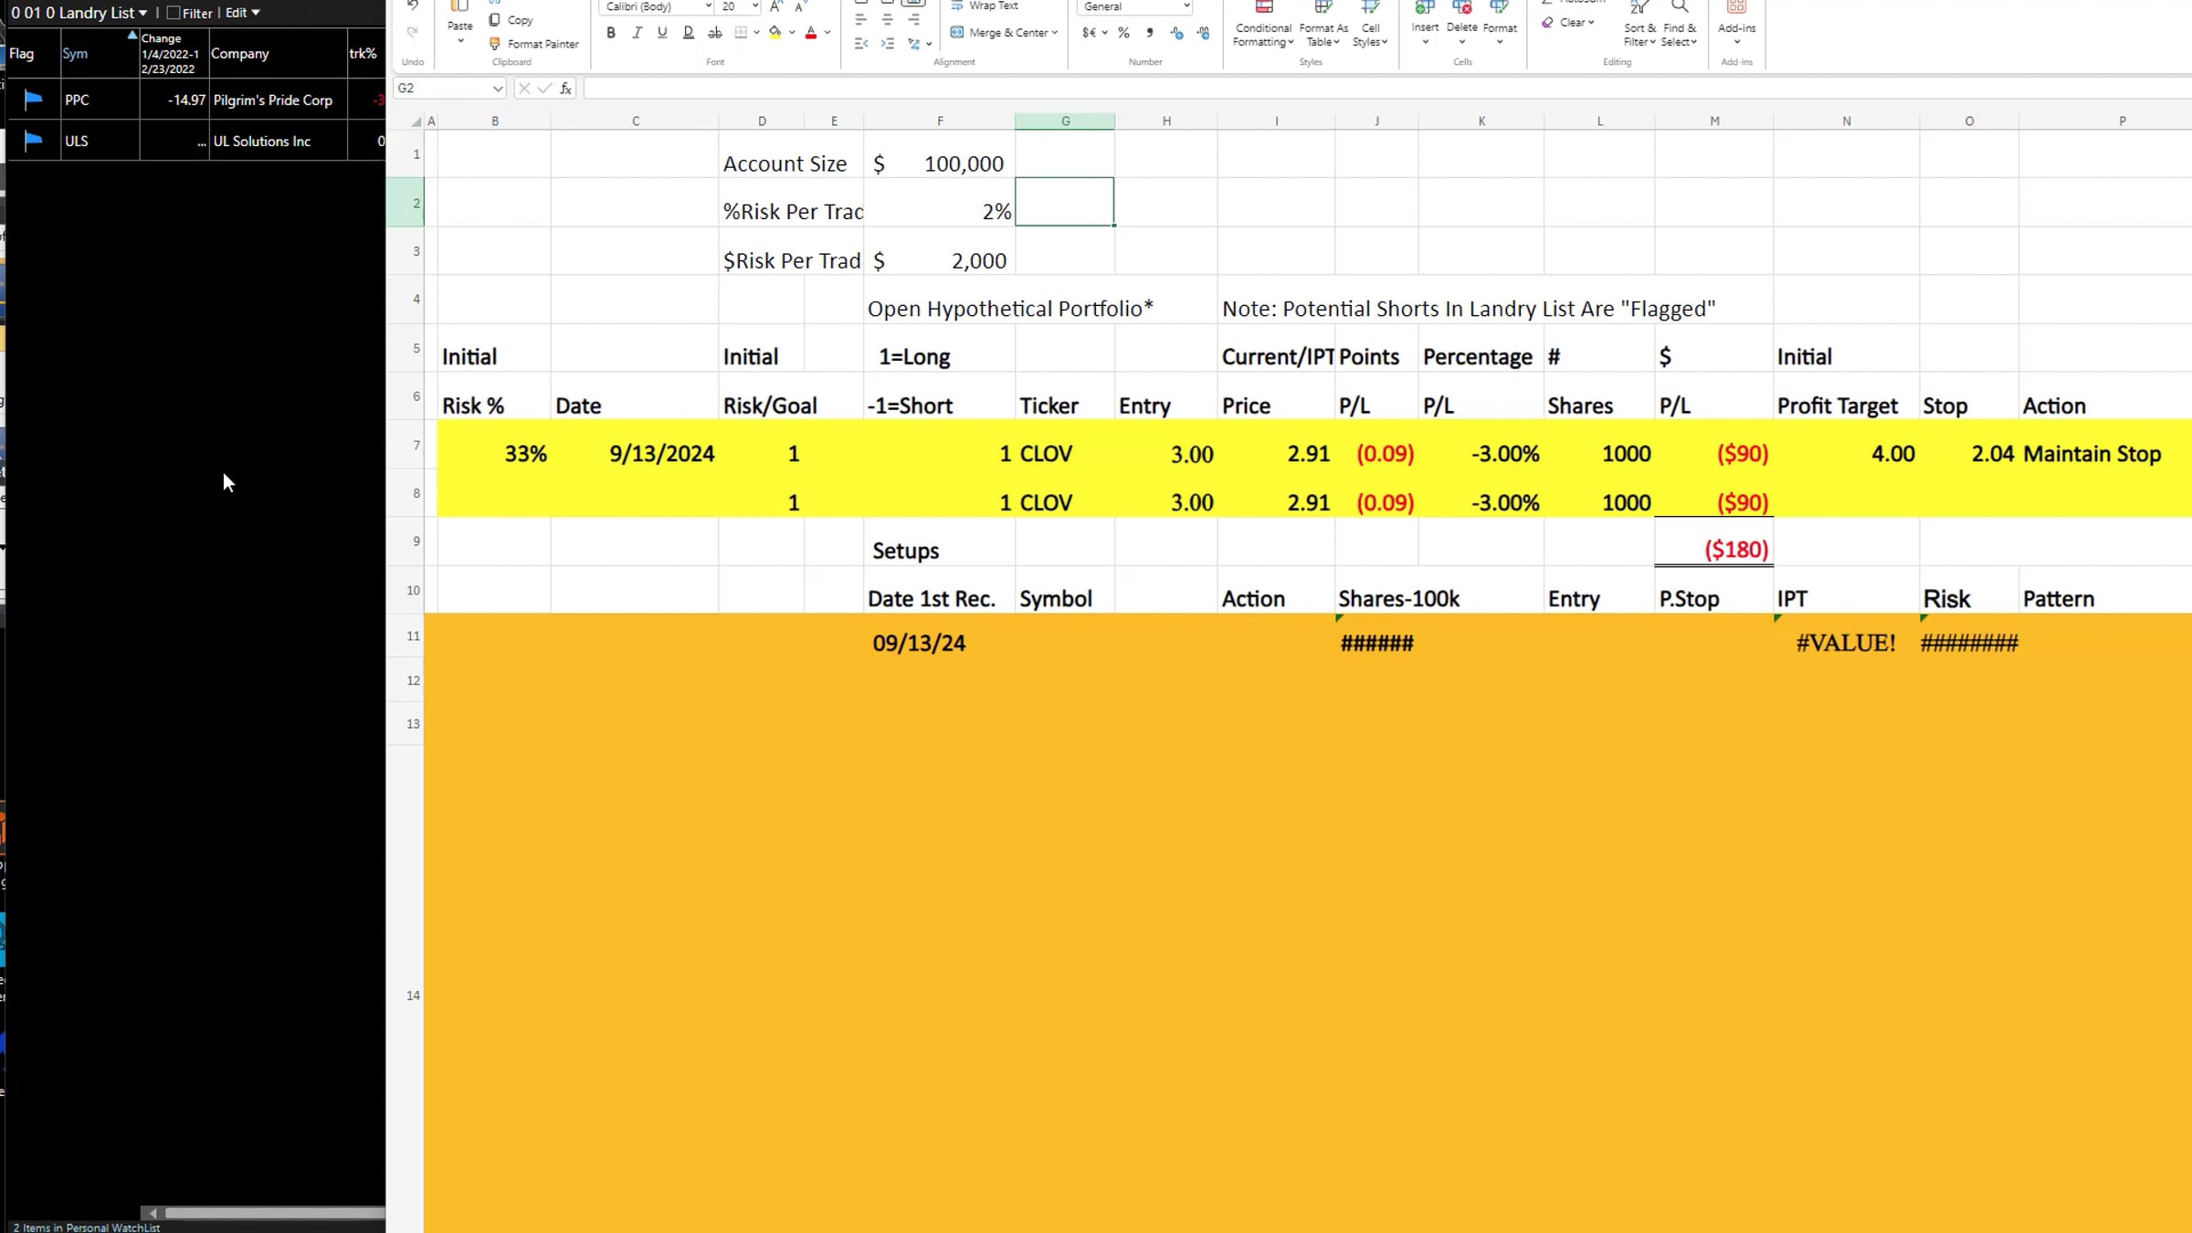Apply cell borders with the Borders icon
The image size is (2192, 1233).
pos(741,33)
